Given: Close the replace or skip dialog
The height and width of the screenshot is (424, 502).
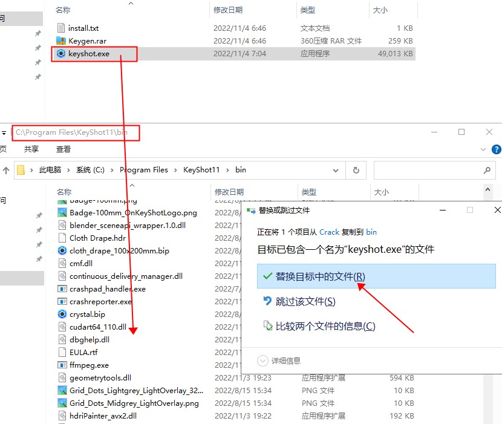Looking at the screenshot, I should pyautogui.click(x=497, y=210).
